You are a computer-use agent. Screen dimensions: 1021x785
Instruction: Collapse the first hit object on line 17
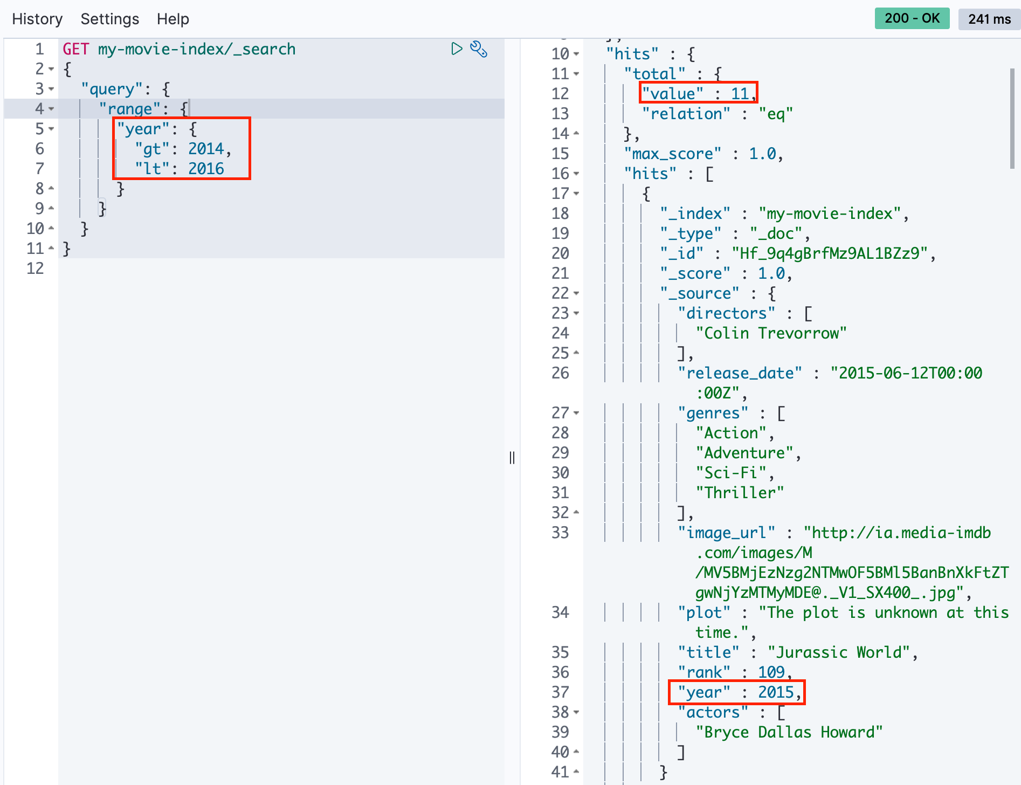576,194
